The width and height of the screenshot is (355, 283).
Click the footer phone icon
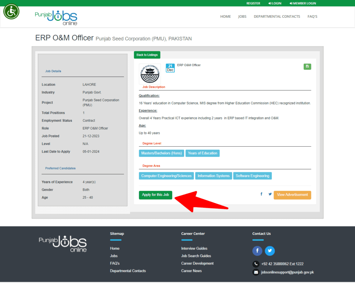[256, 264]
